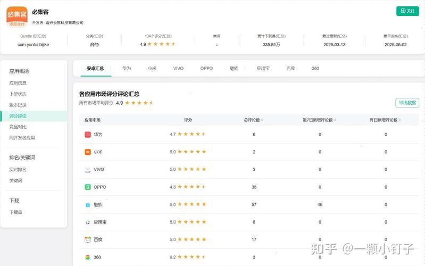Open 下载量 in sidebar
Viewport: 425px width, 266px height.
tap(16, 212)
